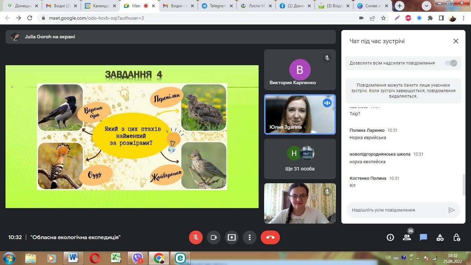Go forward in browser history

(x=19, y=18)
